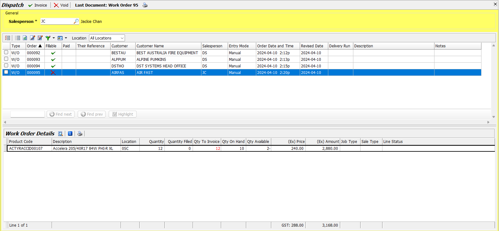
Task: Sort by the Fillable column header
Action: coord(53,46)
